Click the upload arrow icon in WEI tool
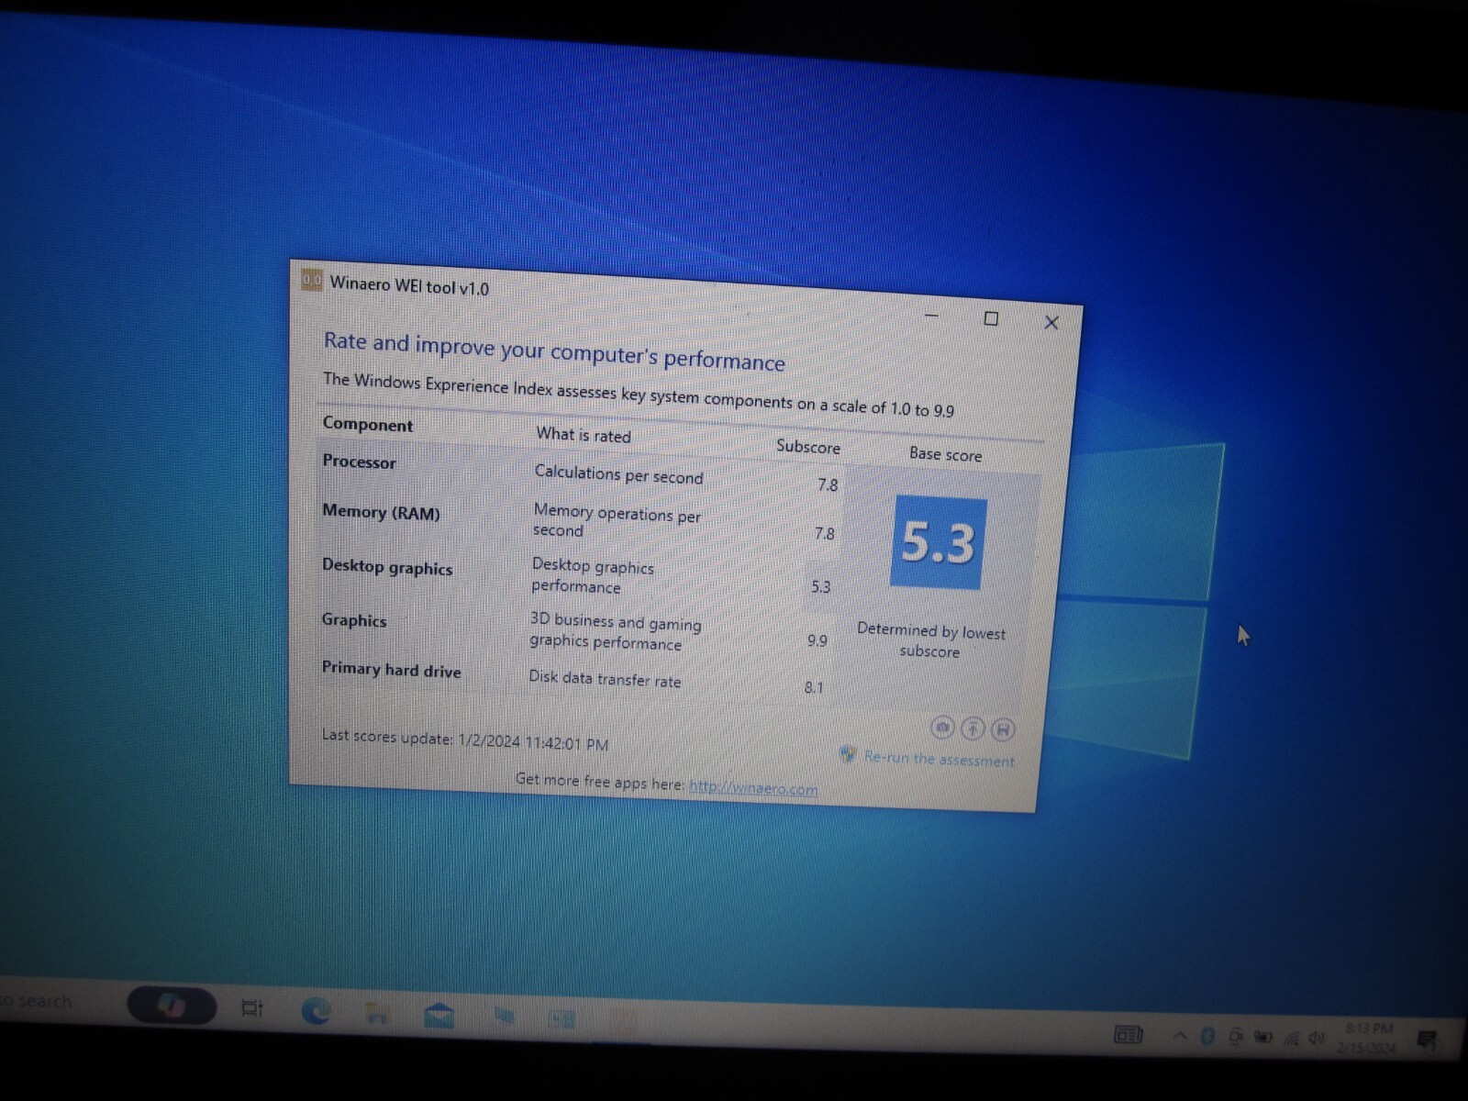This screenshot has height=1101, width=1468. pyautogui.click(x=973, y=728)
